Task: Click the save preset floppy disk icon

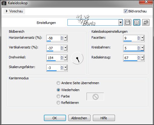Action: point(128,22)
